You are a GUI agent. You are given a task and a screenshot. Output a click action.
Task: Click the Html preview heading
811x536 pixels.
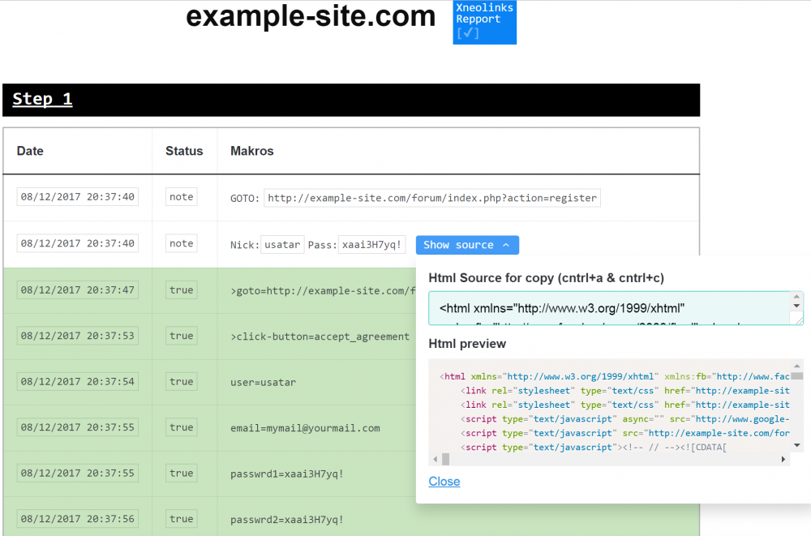click(x=467, y=344)
